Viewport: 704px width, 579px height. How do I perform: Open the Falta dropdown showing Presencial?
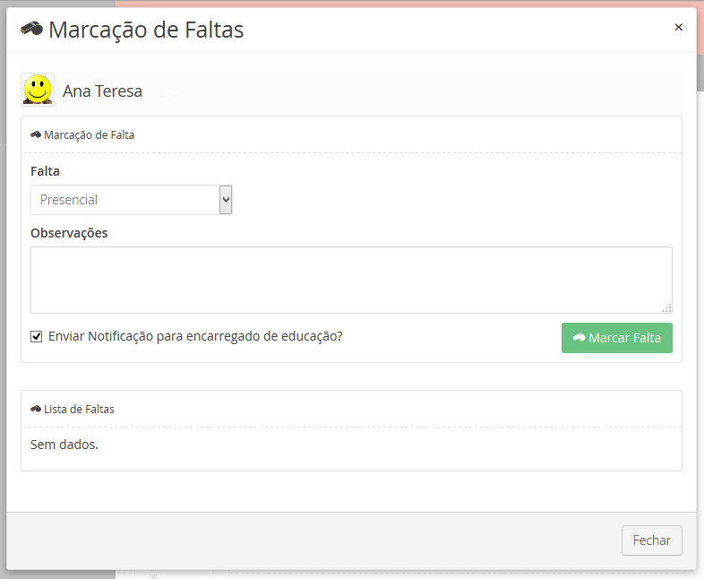(x=125, y=200)
